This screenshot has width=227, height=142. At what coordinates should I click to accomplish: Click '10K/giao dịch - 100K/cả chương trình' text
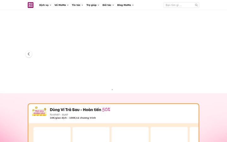click(x=73, y=118)
